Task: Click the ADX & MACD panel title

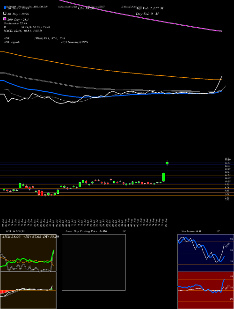Action: (14, 231)
